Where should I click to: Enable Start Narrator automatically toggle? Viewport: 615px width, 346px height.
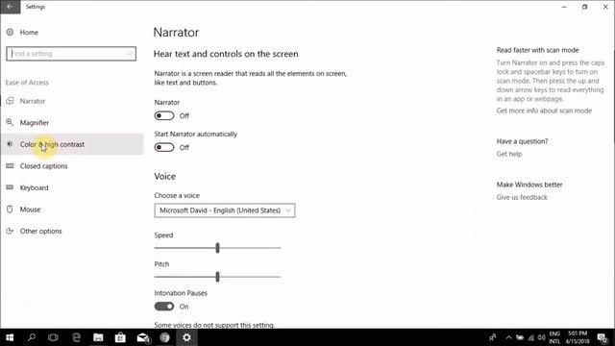[164, 147]
